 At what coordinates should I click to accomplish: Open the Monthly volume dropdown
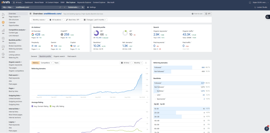pos(39,20)
